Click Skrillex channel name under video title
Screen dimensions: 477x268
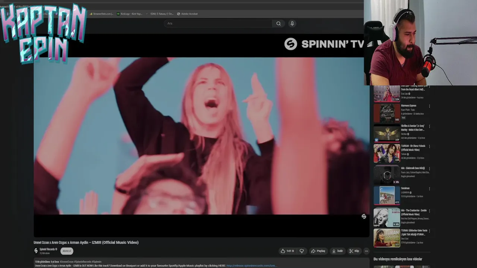[404, 134]
